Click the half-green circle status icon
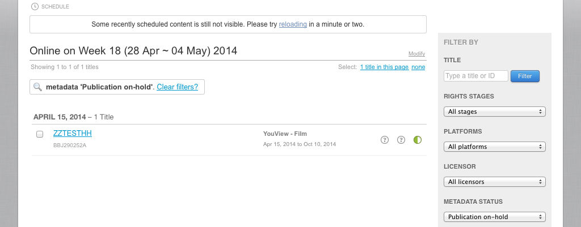Screen dimensions: 581x227 tap(418, 140)
